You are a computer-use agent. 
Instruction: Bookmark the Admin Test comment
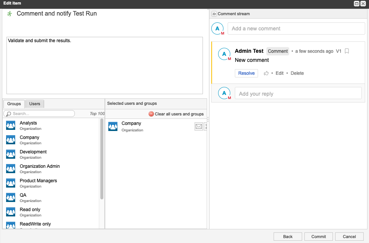tap(347, 51)
